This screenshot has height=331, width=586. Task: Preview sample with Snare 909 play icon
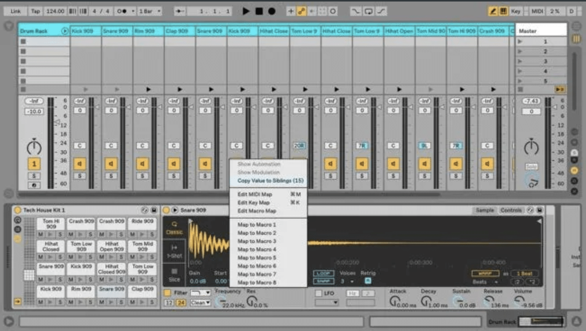coord(175,210)
